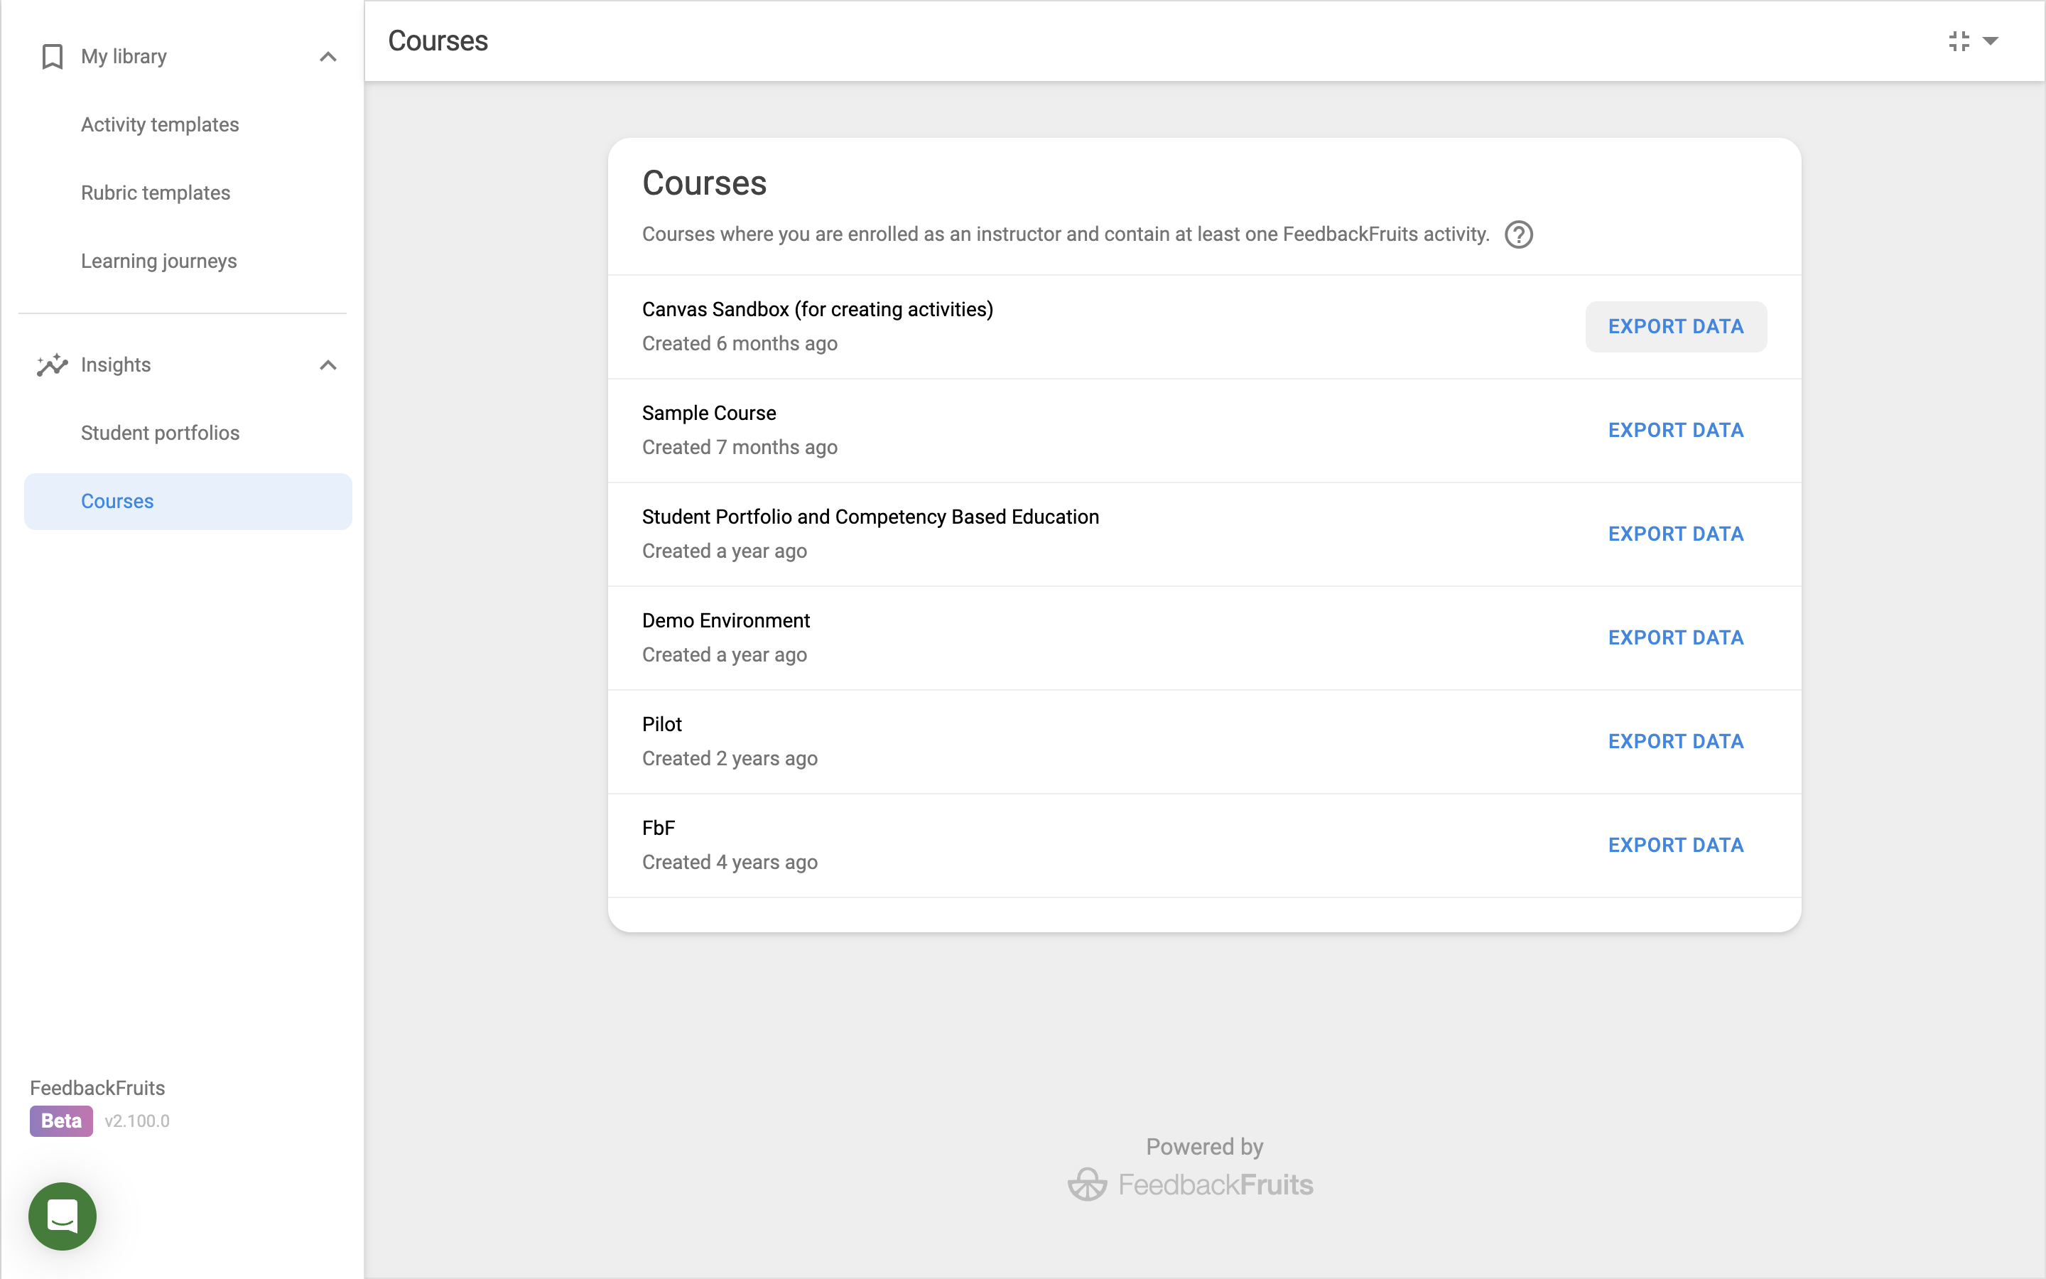
Task: Click the Canvas Sandbox (for creating activities) title
Action: 818,310
